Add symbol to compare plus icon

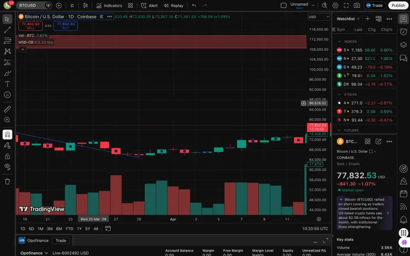click(59, 6)
